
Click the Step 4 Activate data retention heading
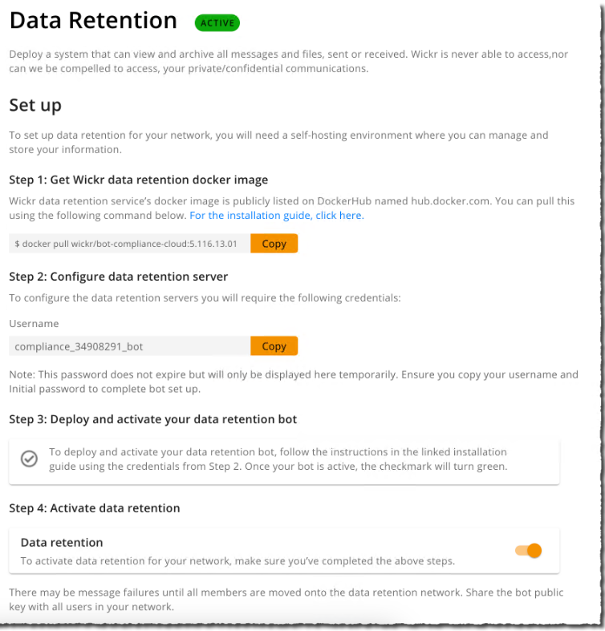95,508
